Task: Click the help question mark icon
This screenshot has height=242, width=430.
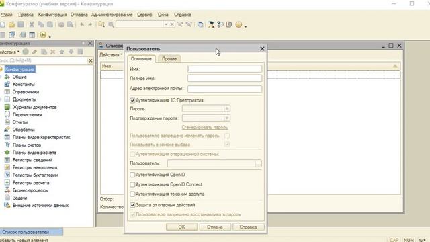Action: coord(220,24)
